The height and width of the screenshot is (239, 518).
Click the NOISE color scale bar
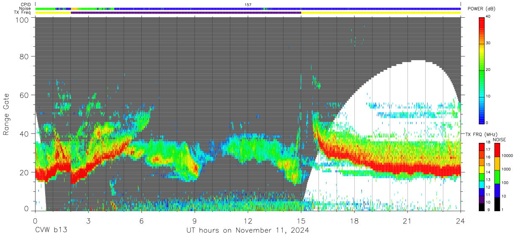point(498,176)
